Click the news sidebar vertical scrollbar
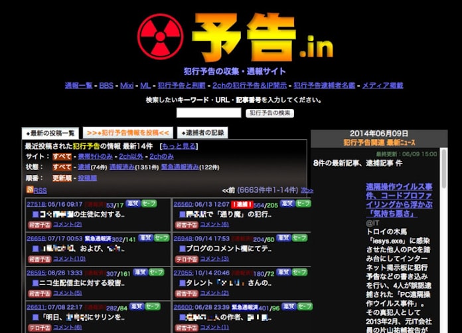Viewport: 462px width, 333px height. point(443,168)
